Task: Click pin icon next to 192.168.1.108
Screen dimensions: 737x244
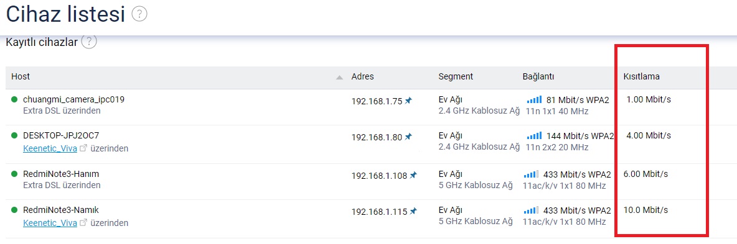Action: coord(413,175)
